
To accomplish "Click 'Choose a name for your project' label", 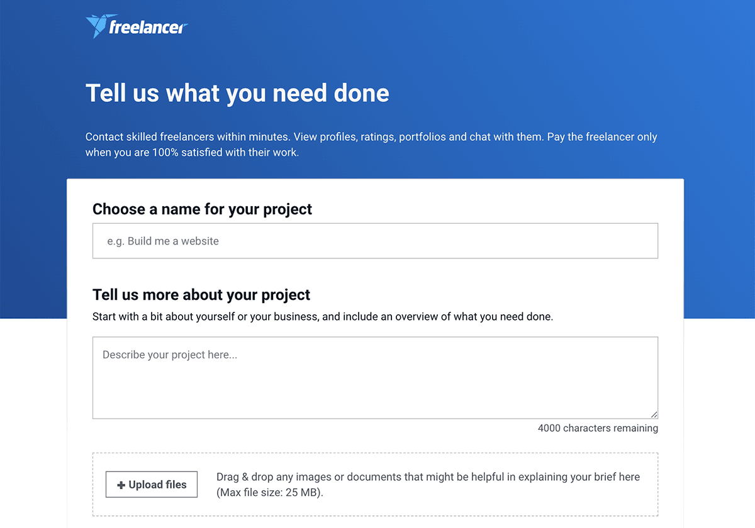I will coord(202,209).
